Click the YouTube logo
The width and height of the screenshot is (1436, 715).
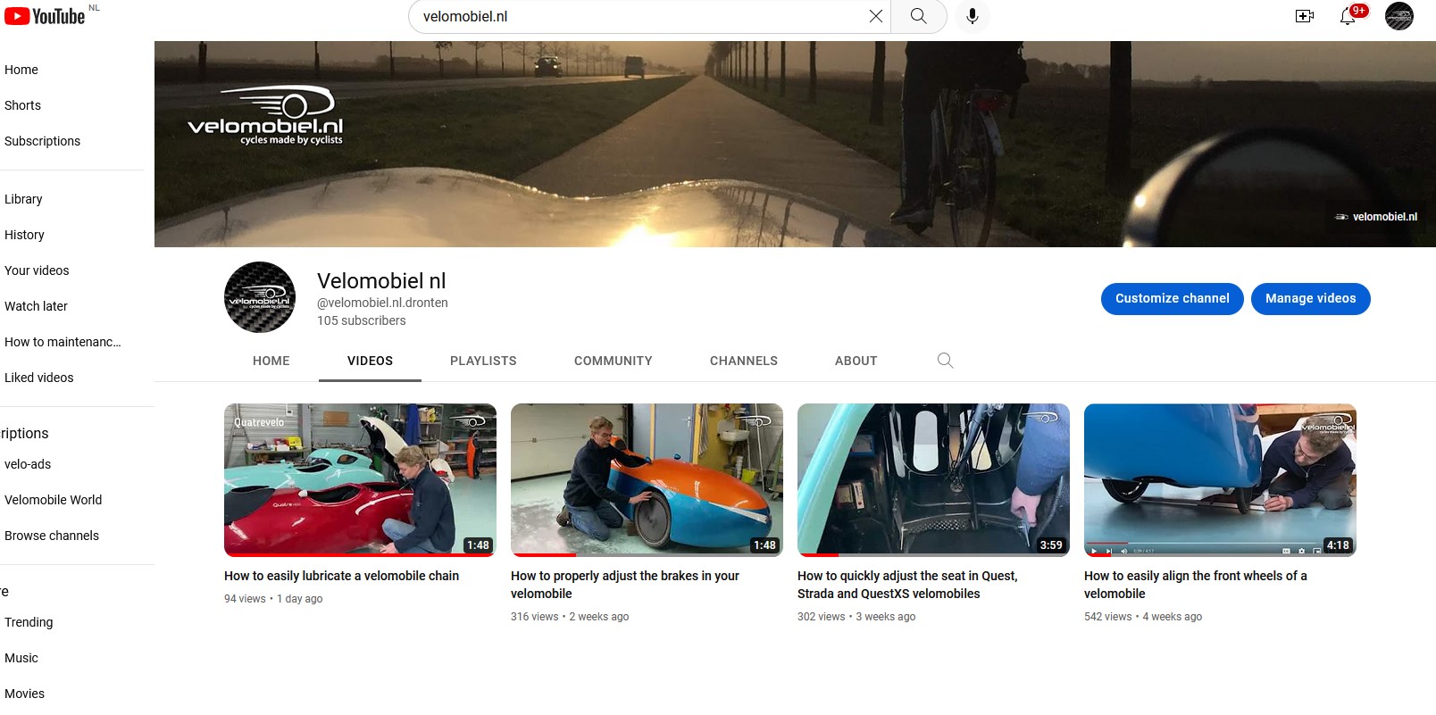click(45, 16)
